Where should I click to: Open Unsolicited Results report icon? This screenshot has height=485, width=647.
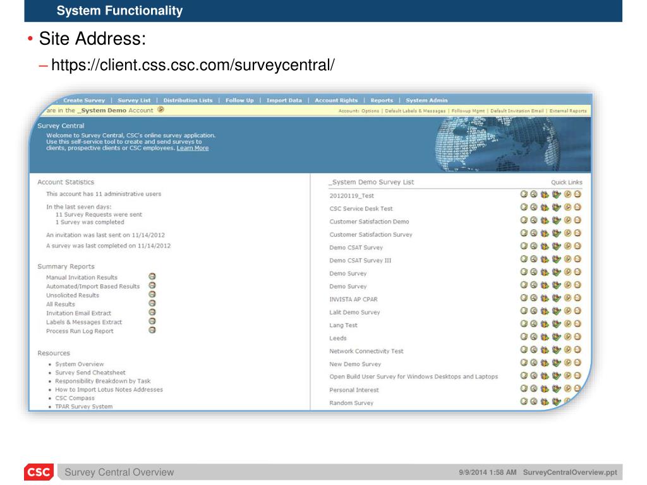(x=152, y=294)
